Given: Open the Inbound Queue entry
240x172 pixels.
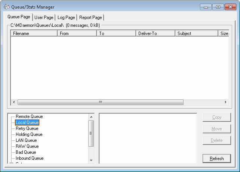Looking at the screenshot, I should point(30,158).
